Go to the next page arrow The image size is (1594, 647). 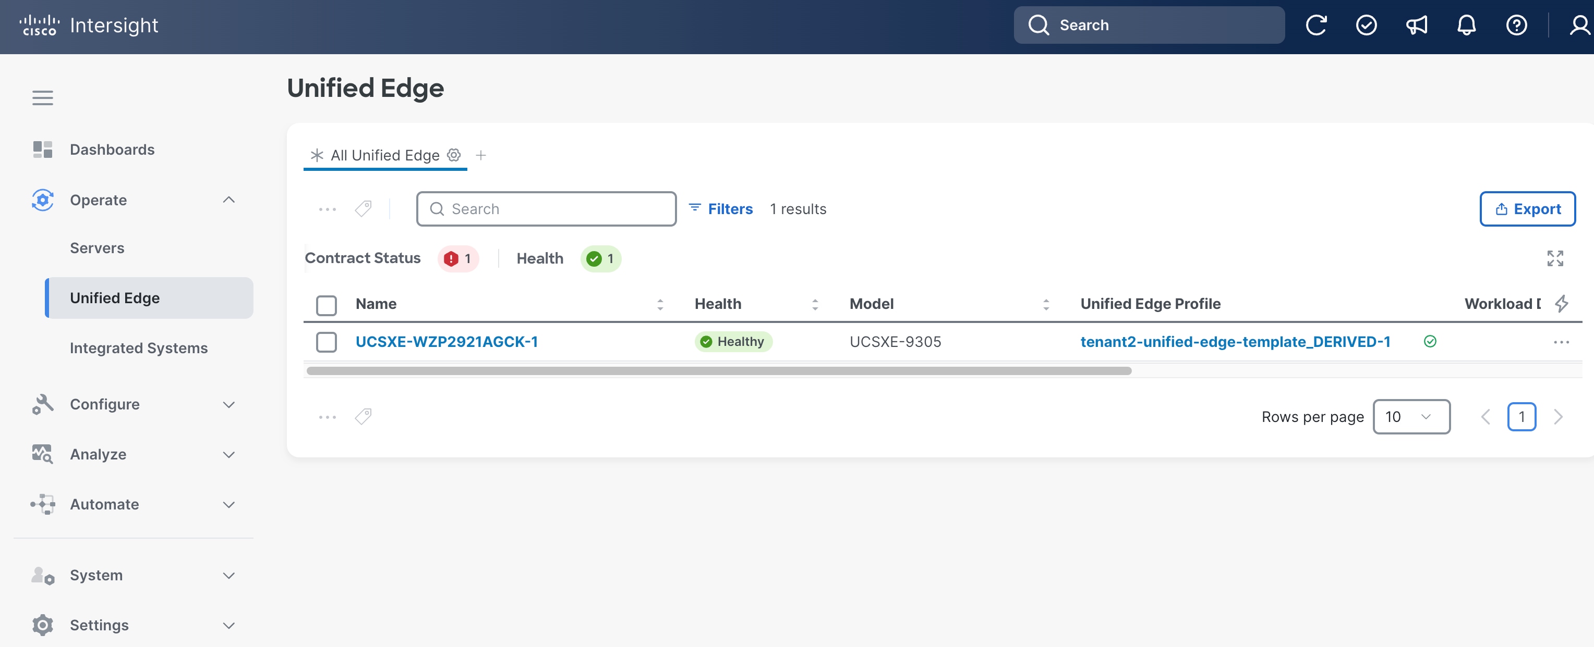(1558, 417)
